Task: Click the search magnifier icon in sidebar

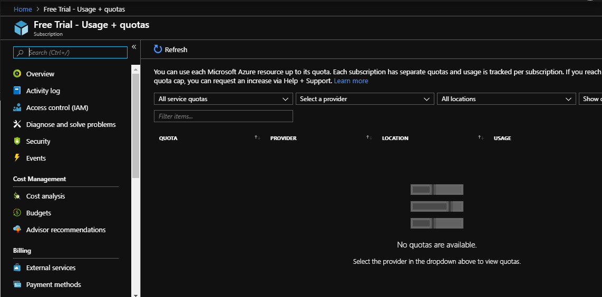Action: pos(21,53)
